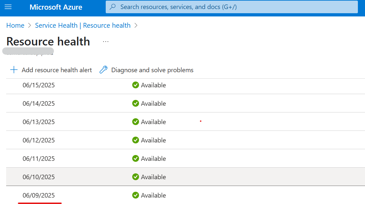Open Service Health Resource health breadcrumb

click(83, 25)
